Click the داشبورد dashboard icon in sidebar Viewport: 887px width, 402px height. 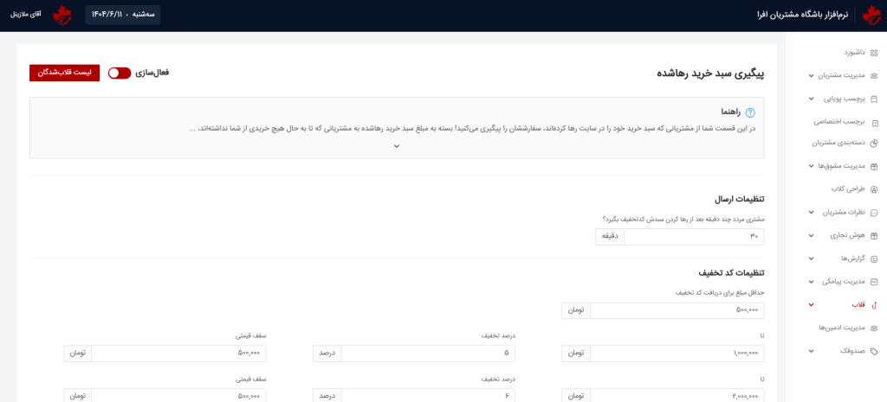click(x=873, y=53)
